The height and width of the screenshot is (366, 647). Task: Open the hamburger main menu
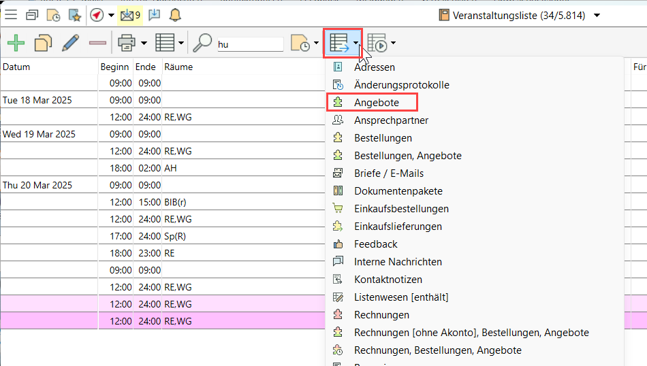[x=12, y=15]
